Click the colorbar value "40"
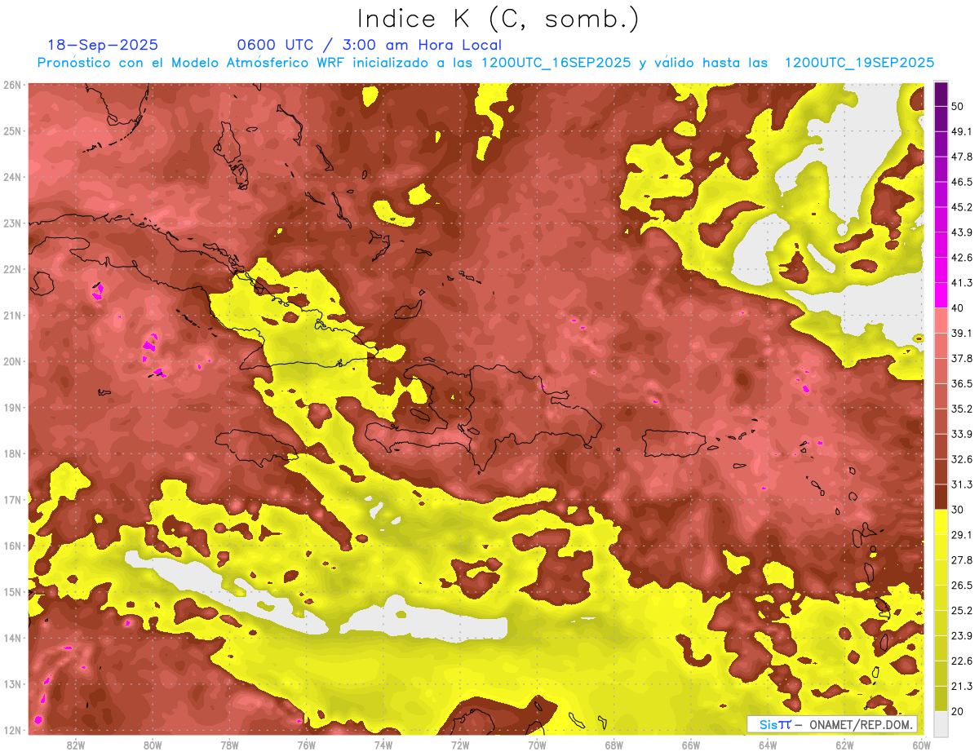Viewport: 979px width, 756px height. click(958, 307)
